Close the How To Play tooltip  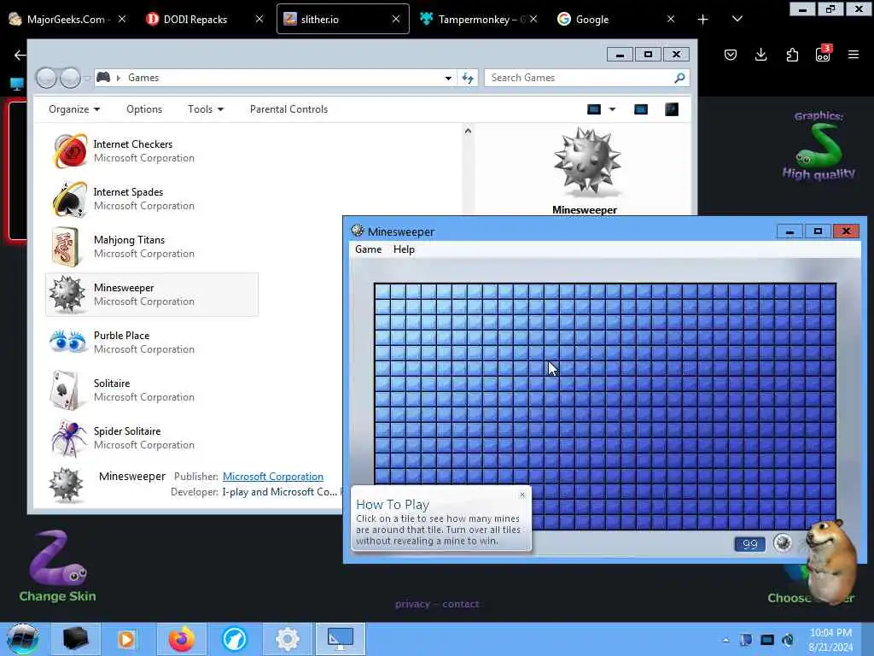tap(522, 495)
